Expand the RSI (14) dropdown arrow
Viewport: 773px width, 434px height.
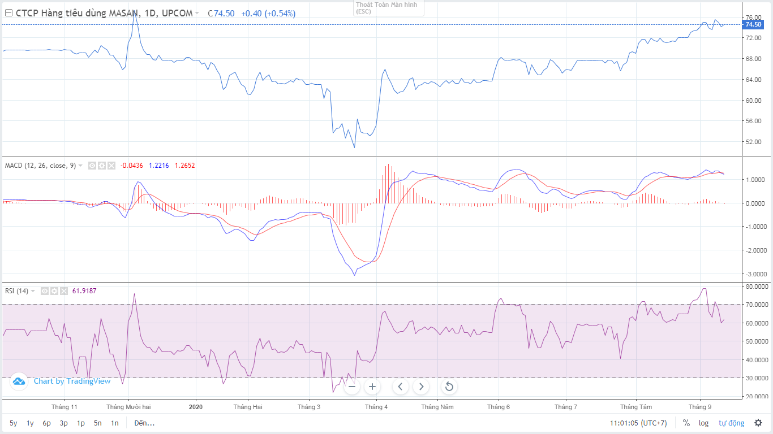pos(33,291)
